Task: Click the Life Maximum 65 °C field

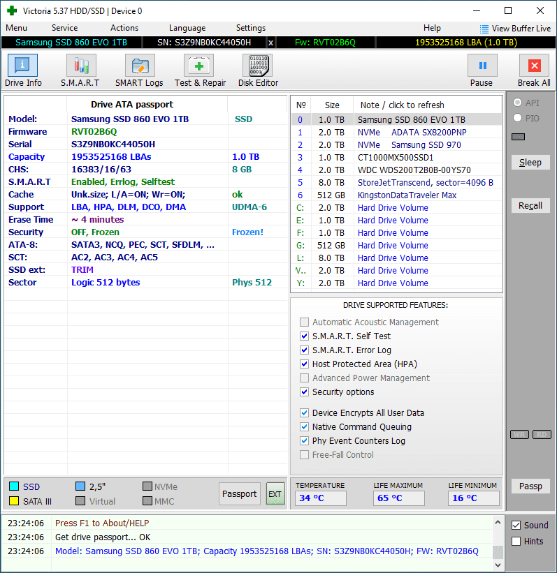Action: click(399, 498)
